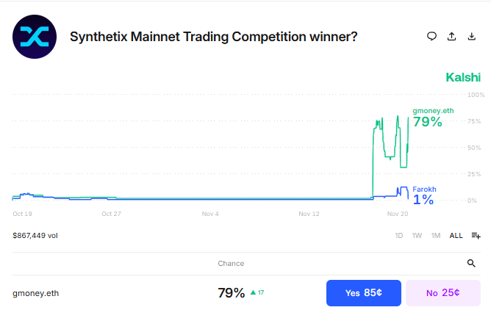Screen dimensions: 491x310
Task: Click the green up-arrow change indicator
Action: point(254,292)
